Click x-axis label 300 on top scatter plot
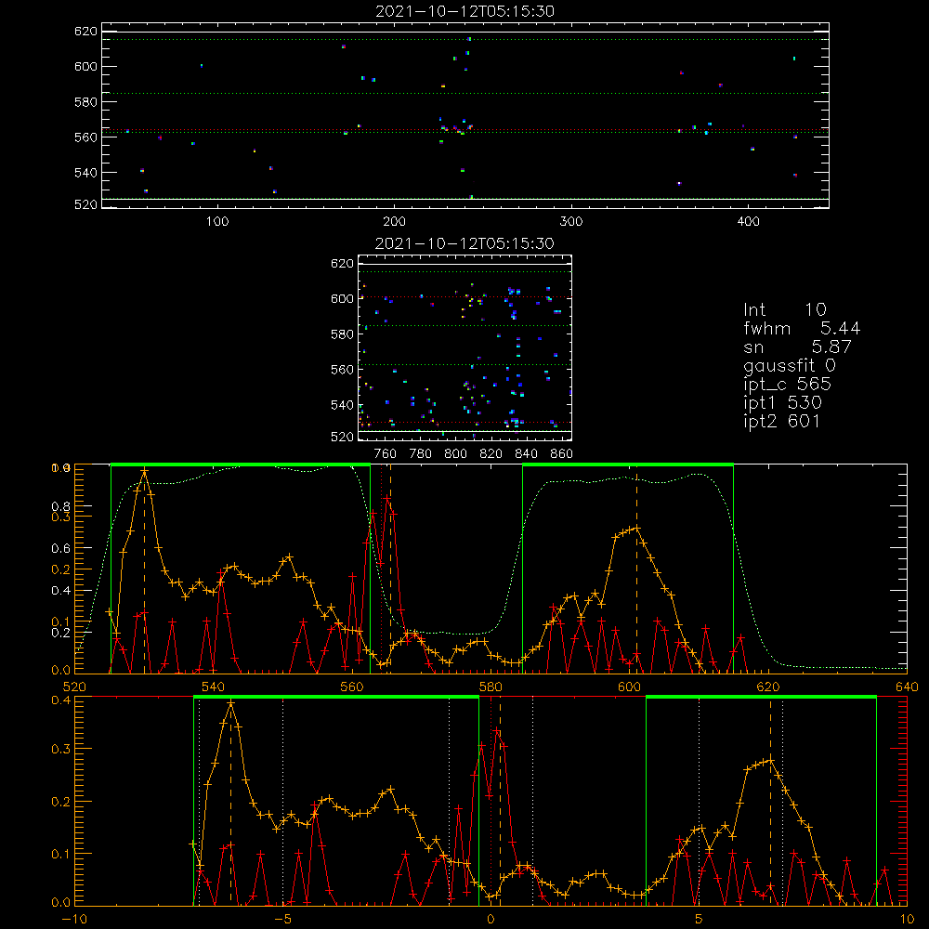The height and width of the screenshot is (929, 929). pyautogui.click(x=571, y=222)
